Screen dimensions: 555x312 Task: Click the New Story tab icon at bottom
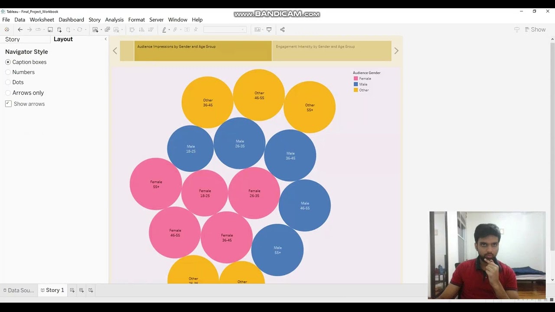point(91,290)
